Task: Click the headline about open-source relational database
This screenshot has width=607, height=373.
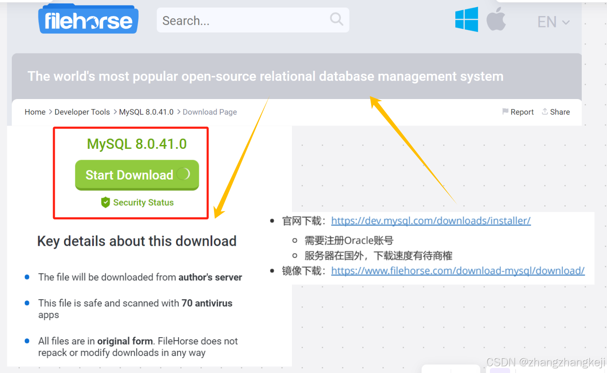Action: click(x=265, y=76)
